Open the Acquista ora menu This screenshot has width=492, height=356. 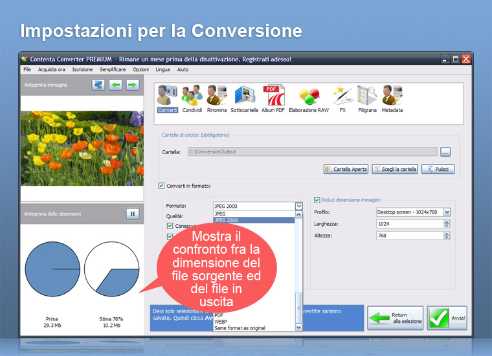[x=51, y=70]
